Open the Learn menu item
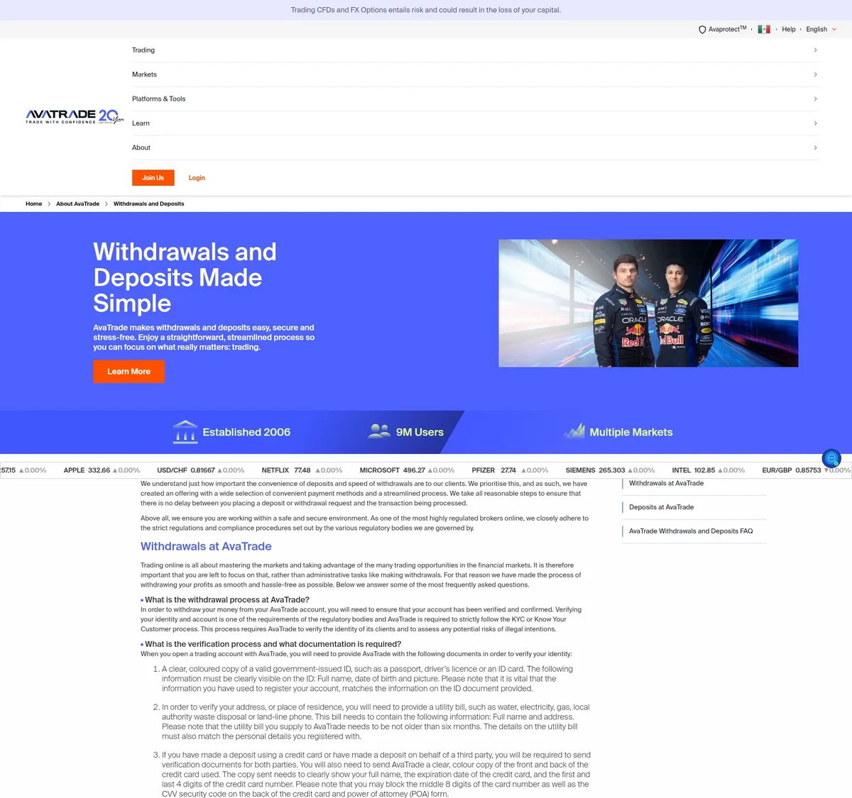Image resolution: width=852 pixels, height=798 pixels. tap(475, 123)
